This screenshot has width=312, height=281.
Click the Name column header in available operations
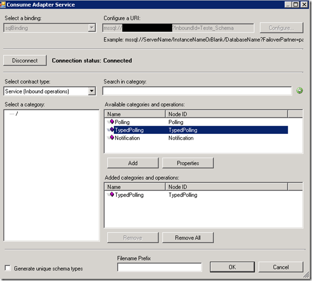click(135, 114)
